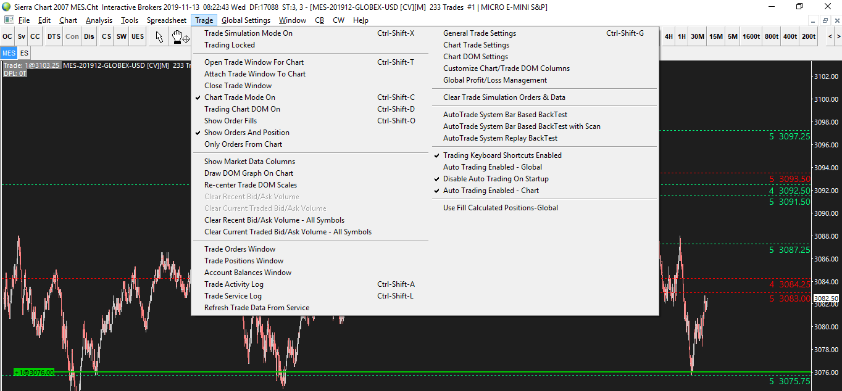Open Account Balances Window

coord(309,273)
